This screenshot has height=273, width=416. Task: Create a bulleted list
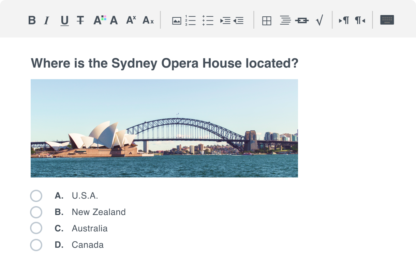[208, 20]
